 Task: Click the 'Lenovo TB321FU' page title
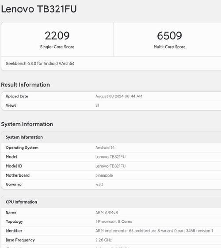pos(39,9)
